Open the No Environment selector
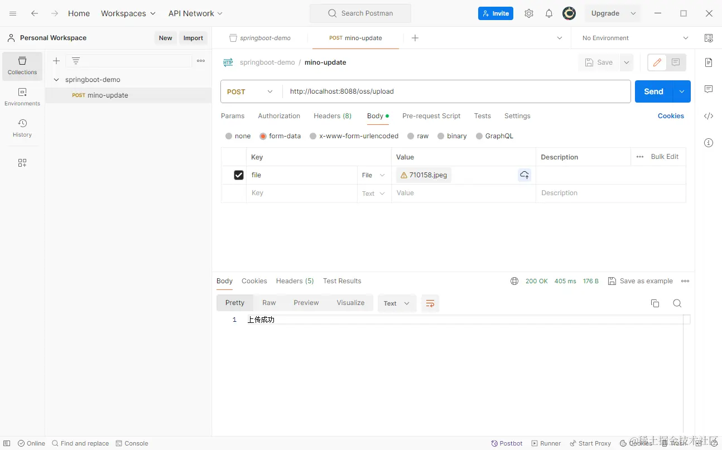 coord(635,38)
